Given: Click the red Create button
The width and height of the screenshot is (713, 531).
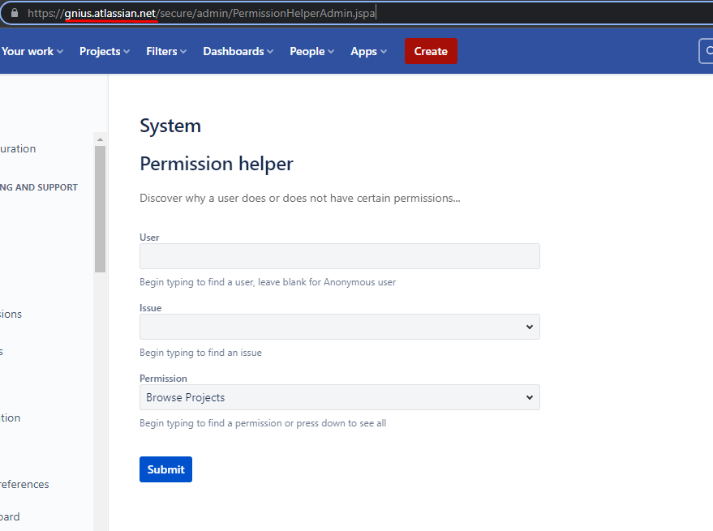Looking at the screenshot, I should point(431,51).
